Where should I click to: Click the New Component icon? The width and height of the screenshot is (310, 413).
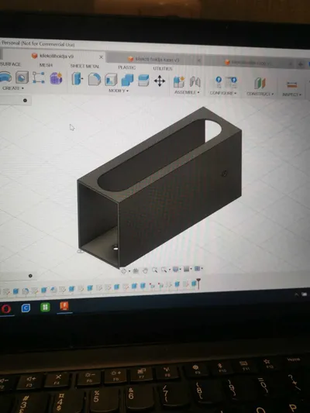(179, 81)
